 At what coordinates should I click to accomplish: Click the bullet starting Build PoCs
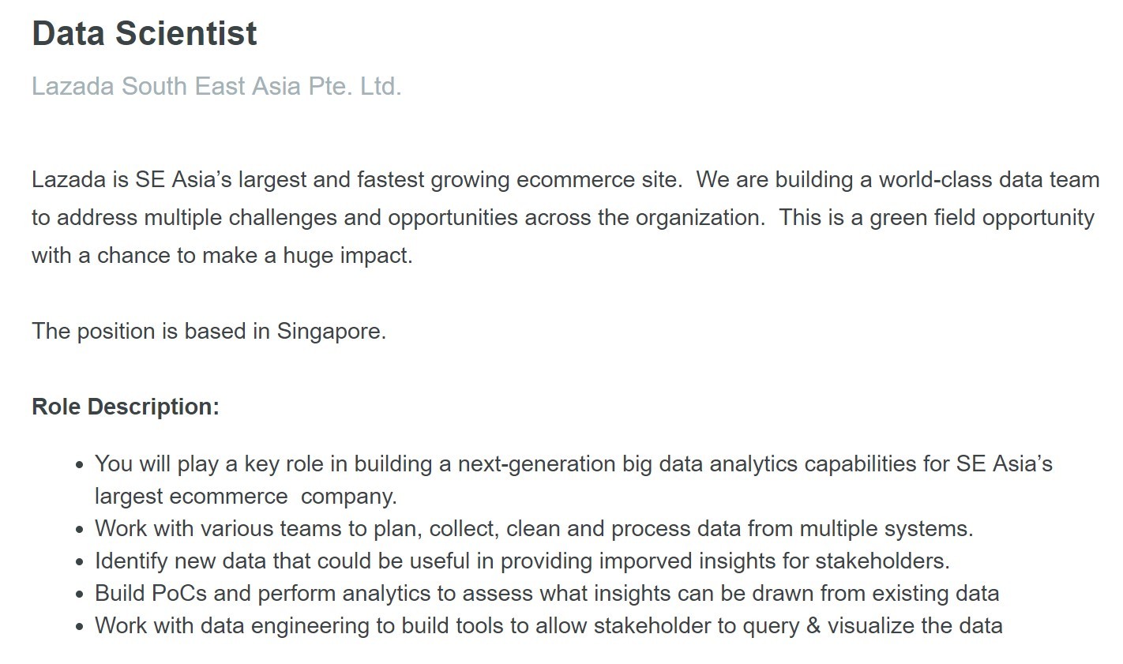coord(546,593)
